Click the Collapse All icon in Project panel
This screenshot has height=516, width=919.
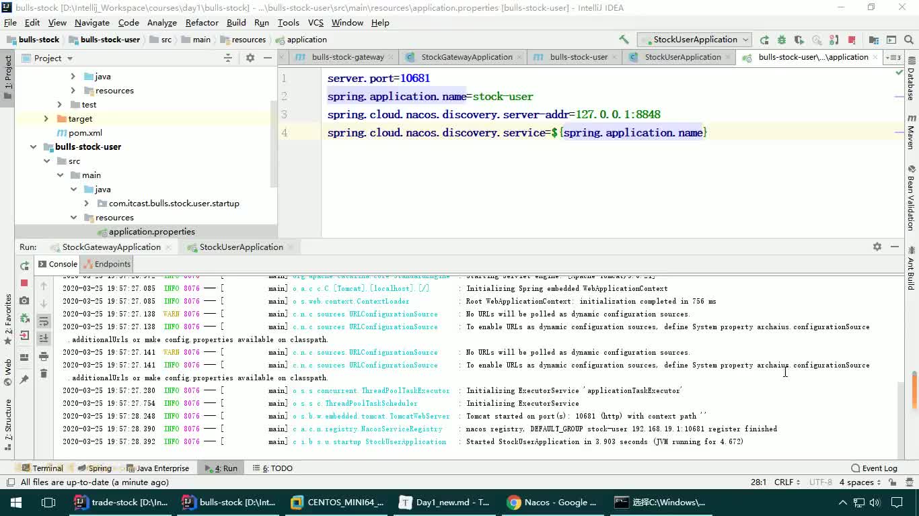(x=228, y=58)
